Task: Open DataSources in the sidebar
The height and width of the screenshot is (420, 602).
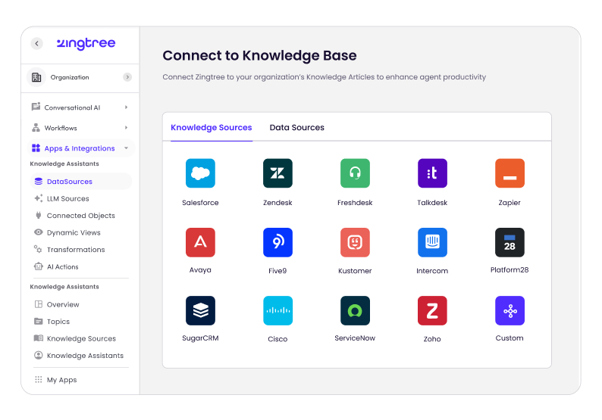Action: pyautogui.click(x=81, y=182)
